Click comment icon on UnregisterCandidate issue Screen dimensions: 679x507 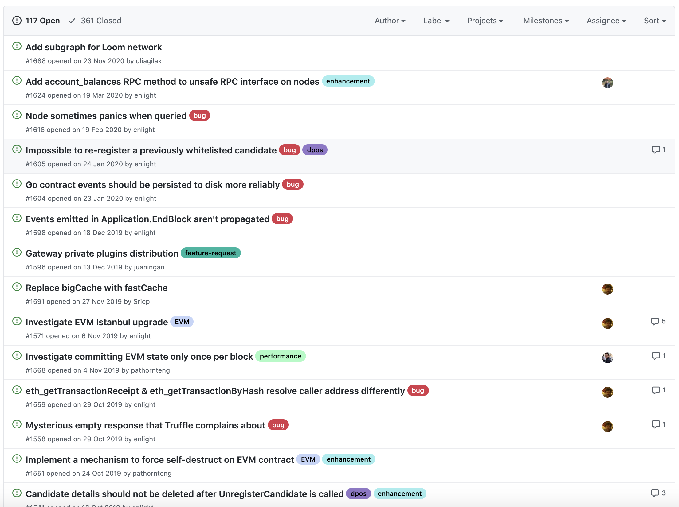655,493
